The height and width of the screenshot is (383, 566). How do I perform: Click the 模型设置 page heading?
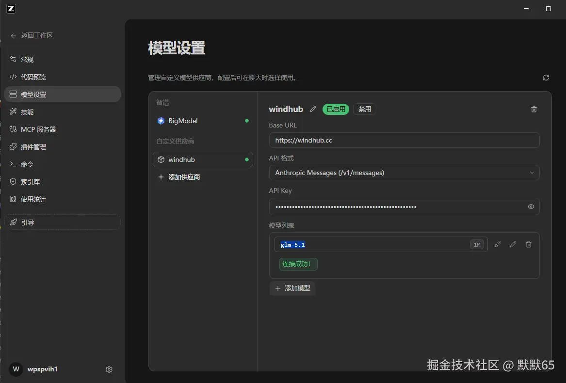click(x=177, y=48)
